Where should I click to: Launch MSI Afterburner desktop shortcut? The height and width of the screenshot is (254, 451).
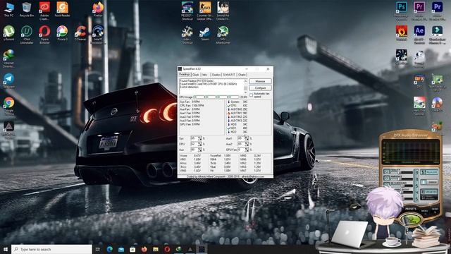click(223, 35)
